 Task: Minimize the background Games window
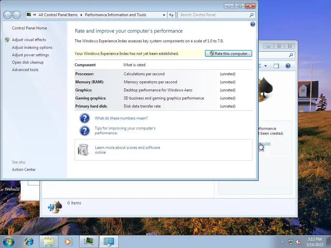pos(268,46)
